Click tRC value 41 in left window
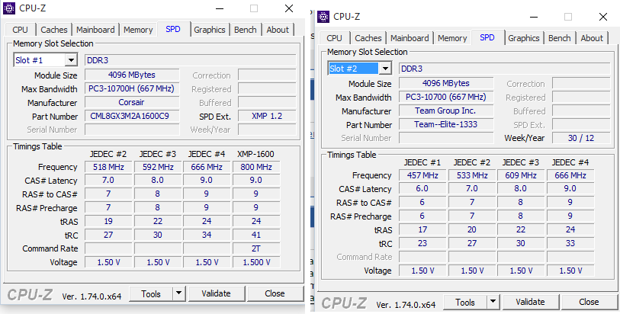620x314 pixels. click(256, 235)
